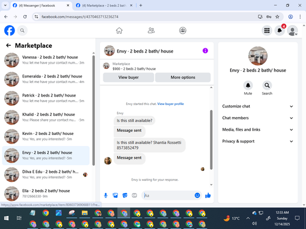Open Windows Start menu
Screen dimensions: 306x229
point(6,218)
